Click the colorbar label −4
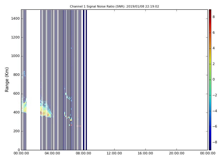Image resolution: width=222 pixels, height=166 pixels. [x=215, y=111]
